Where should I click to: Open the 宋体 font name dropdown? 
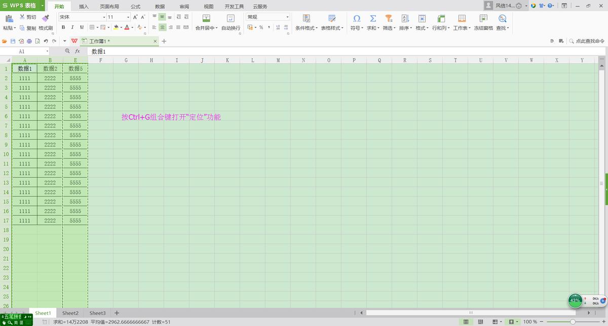(x=103, y=17)
